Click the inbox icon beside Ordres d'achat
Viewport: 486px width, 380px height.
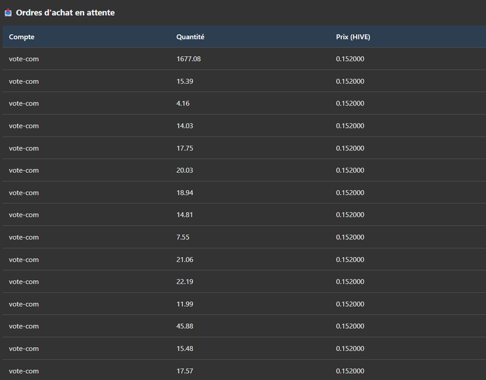8,13
